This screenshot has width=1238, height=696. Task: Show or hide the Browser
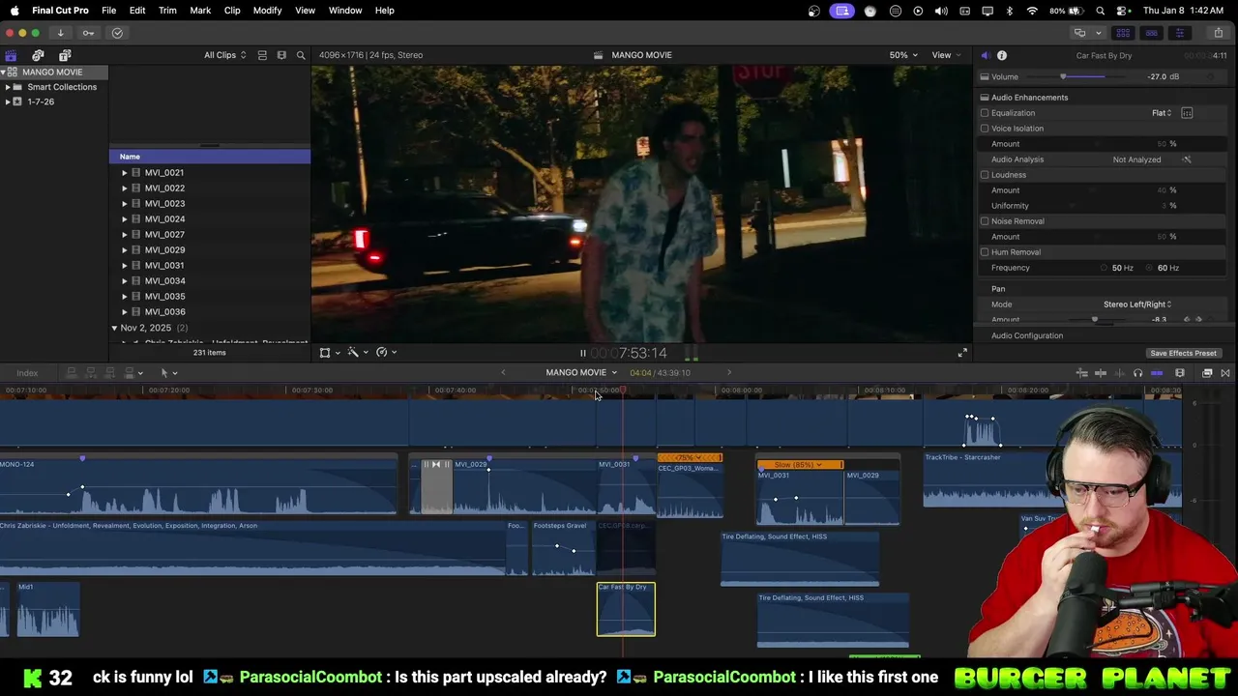(x=1123, y=33)
